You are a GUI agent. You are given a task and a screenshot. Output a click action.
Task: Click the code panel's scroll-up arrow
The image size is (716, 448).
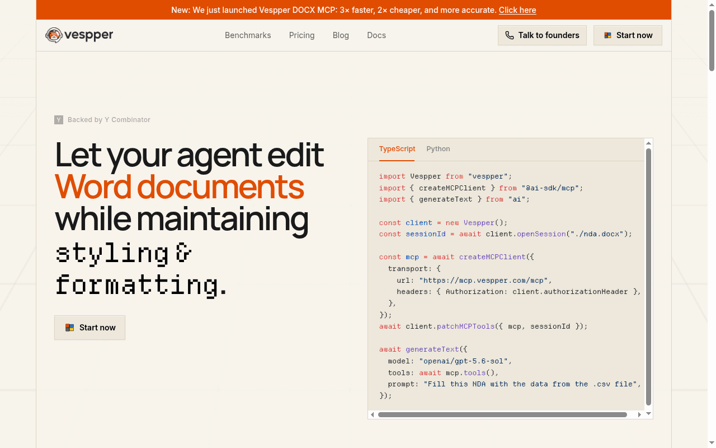(649, 142)
